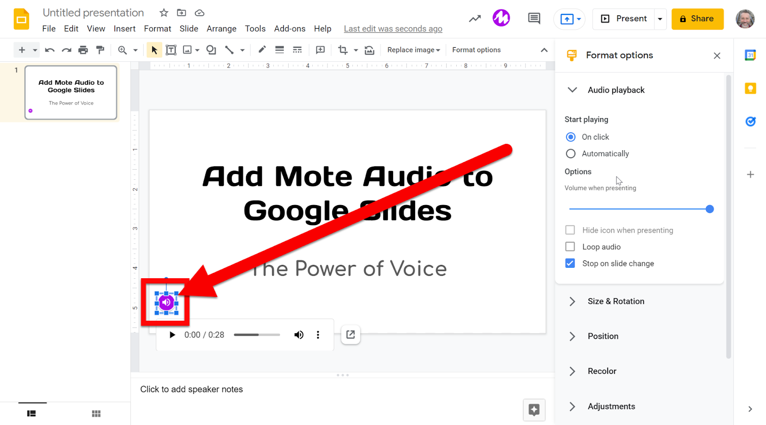Select Automatically radio button

click(571, 153)
